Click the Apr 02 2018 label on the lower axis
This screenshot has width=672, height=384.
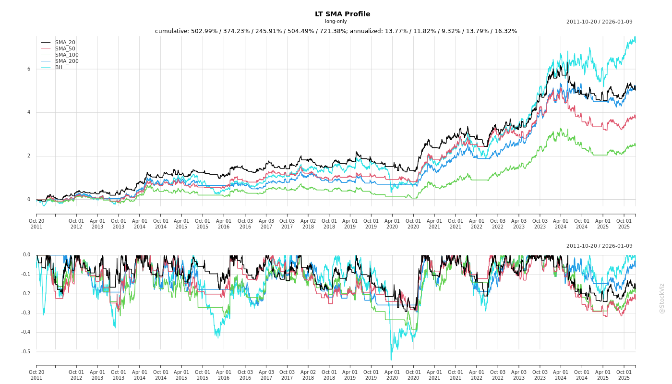coord(308,375)
